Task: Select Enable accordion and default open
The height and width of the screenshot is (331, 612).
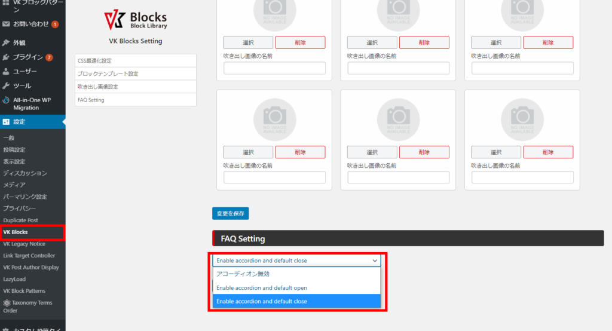Action: pyautogui.click(x=296, y=287)
